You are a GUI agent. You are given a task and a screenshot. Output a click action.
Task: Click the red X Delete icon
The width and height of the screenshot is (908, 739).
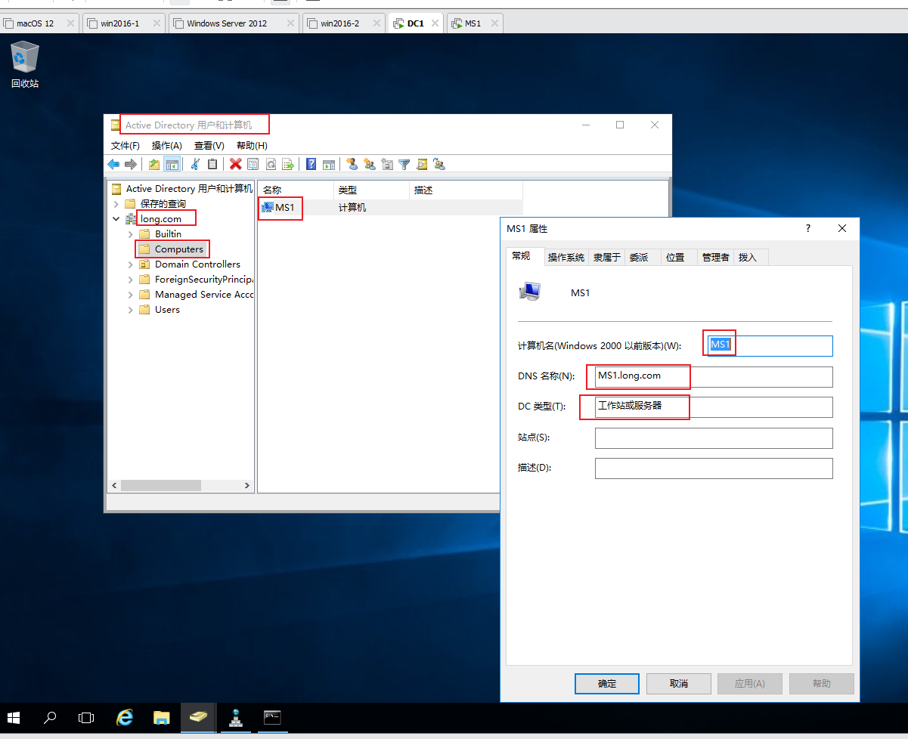point(235,164)
